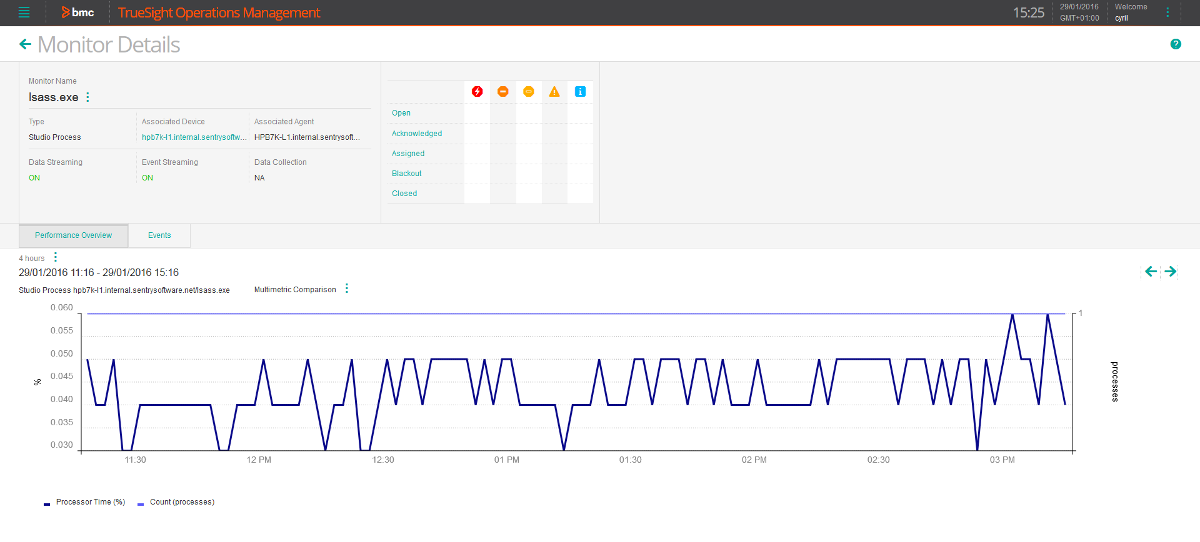This screenshot has height=542, width=1200.
Task: Open the lsass.exe monitor actions menu
Action: 87,97
